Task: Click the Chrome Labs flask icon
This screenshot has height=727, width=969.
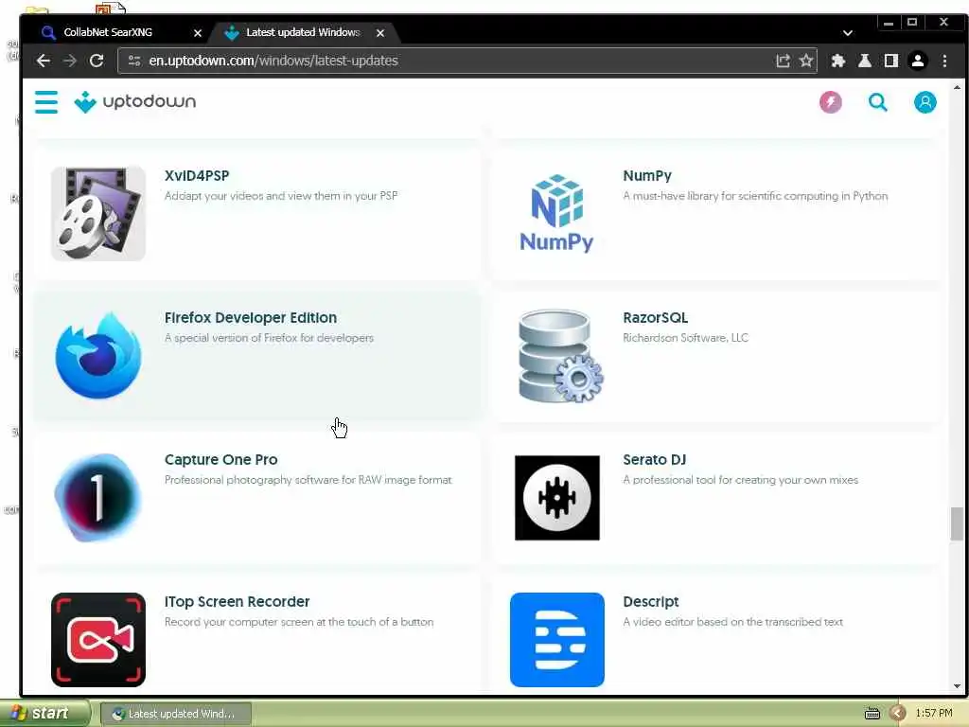Action: pos(865,61)
